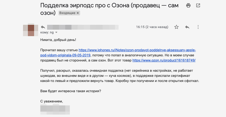Print this email with the printer icon

tap(188, 5)
